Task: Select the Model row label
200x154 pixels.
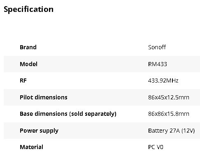Action: point(28,64)
